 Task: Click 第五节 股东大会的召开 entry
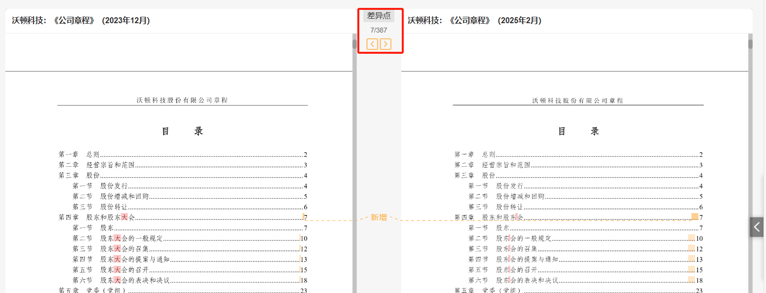(190, 270)
